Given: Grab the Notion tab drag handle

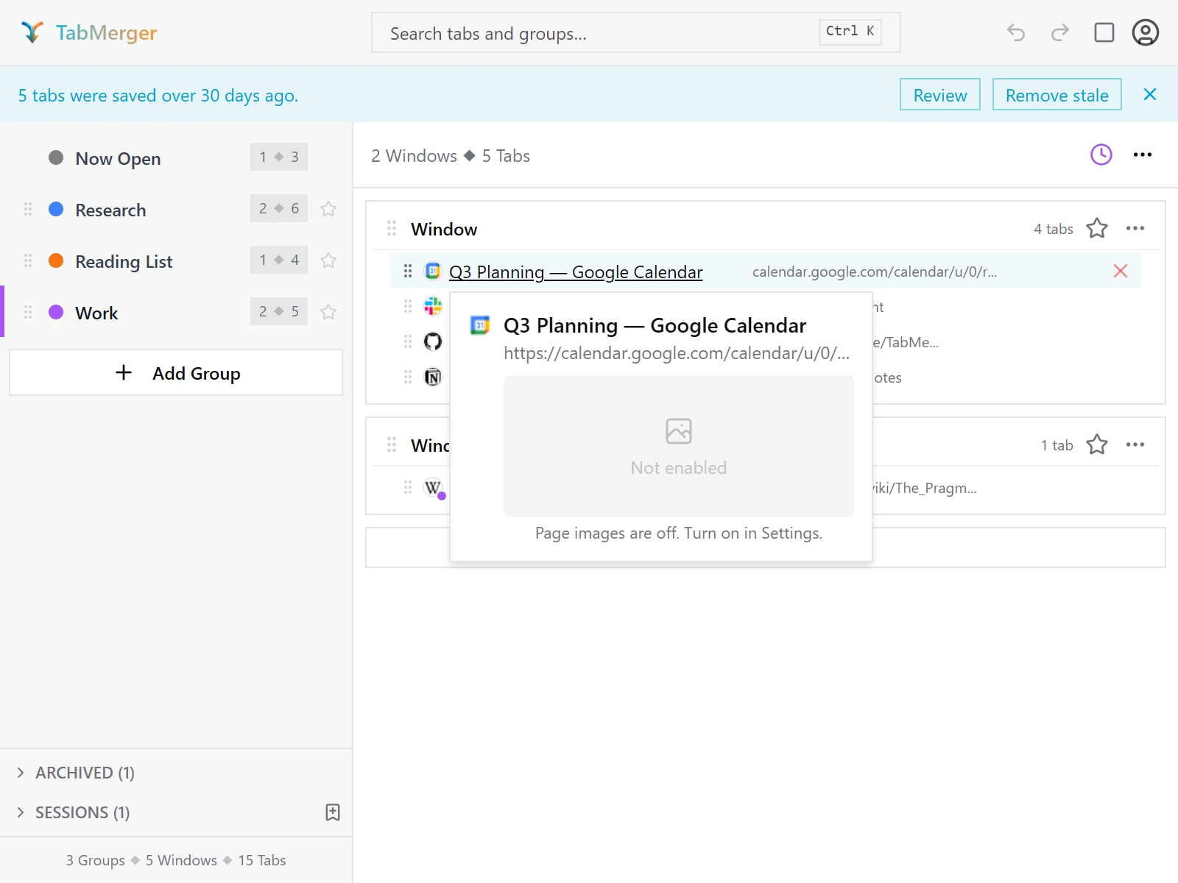Looking at the screenshot, I should 408,377.
